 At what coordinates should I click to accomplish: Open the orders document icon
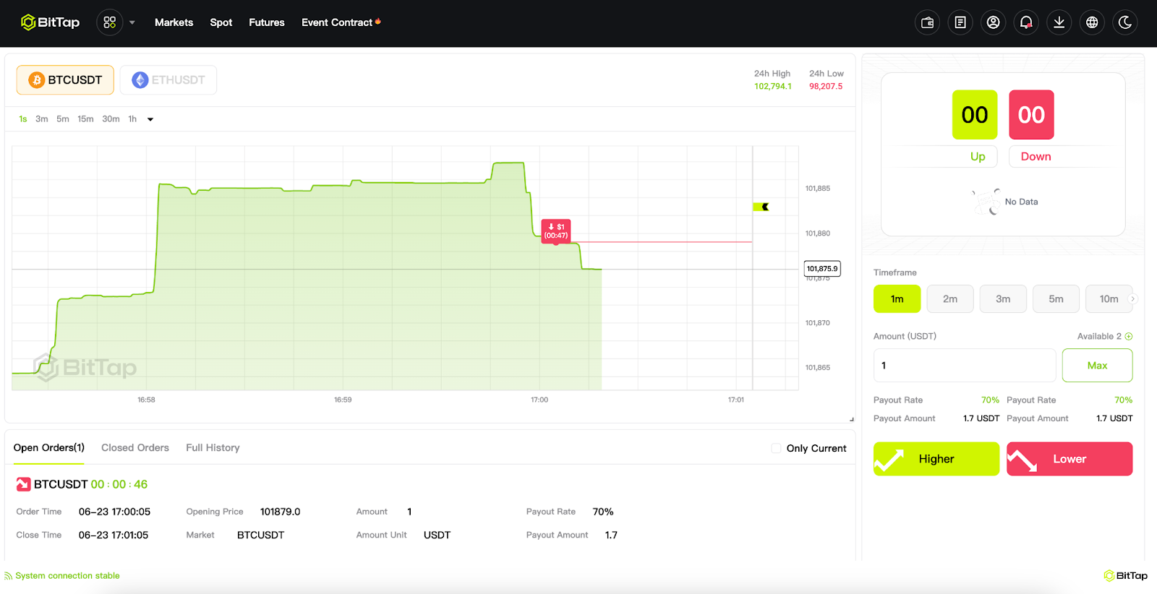coord(960,22)
